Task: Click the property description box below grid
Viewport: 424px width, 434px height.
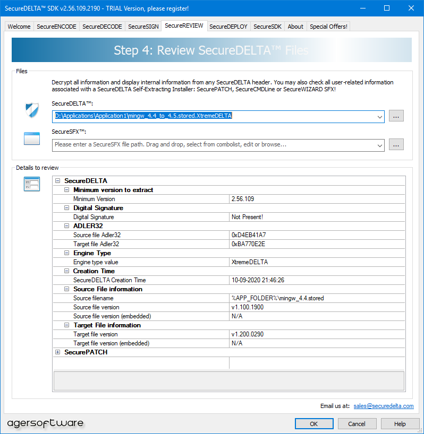Action: pos(229,381)
